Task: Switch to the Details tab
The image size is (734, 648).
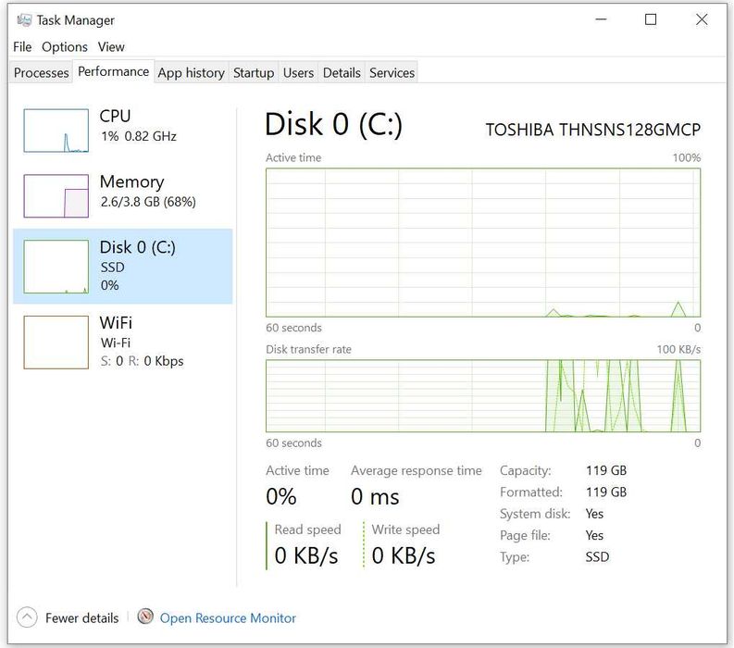Action: 342,72
